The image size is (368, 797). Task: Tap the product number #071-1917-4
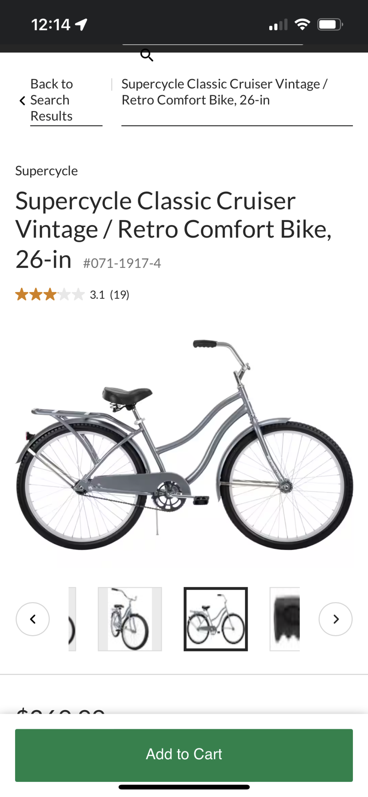point(122,263)
